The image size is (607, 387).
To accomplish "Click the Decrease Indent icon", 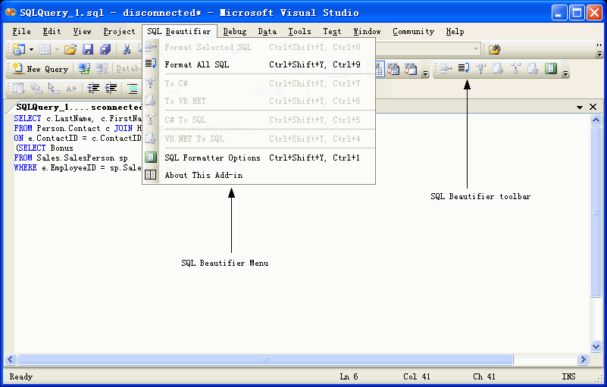I will [93, 89].
